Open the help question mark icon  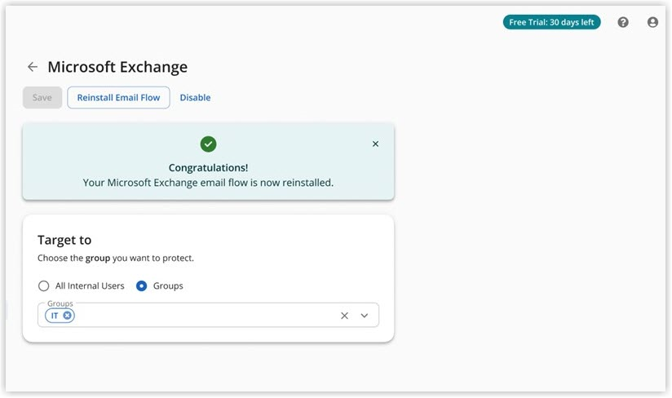tap(623, 23)
